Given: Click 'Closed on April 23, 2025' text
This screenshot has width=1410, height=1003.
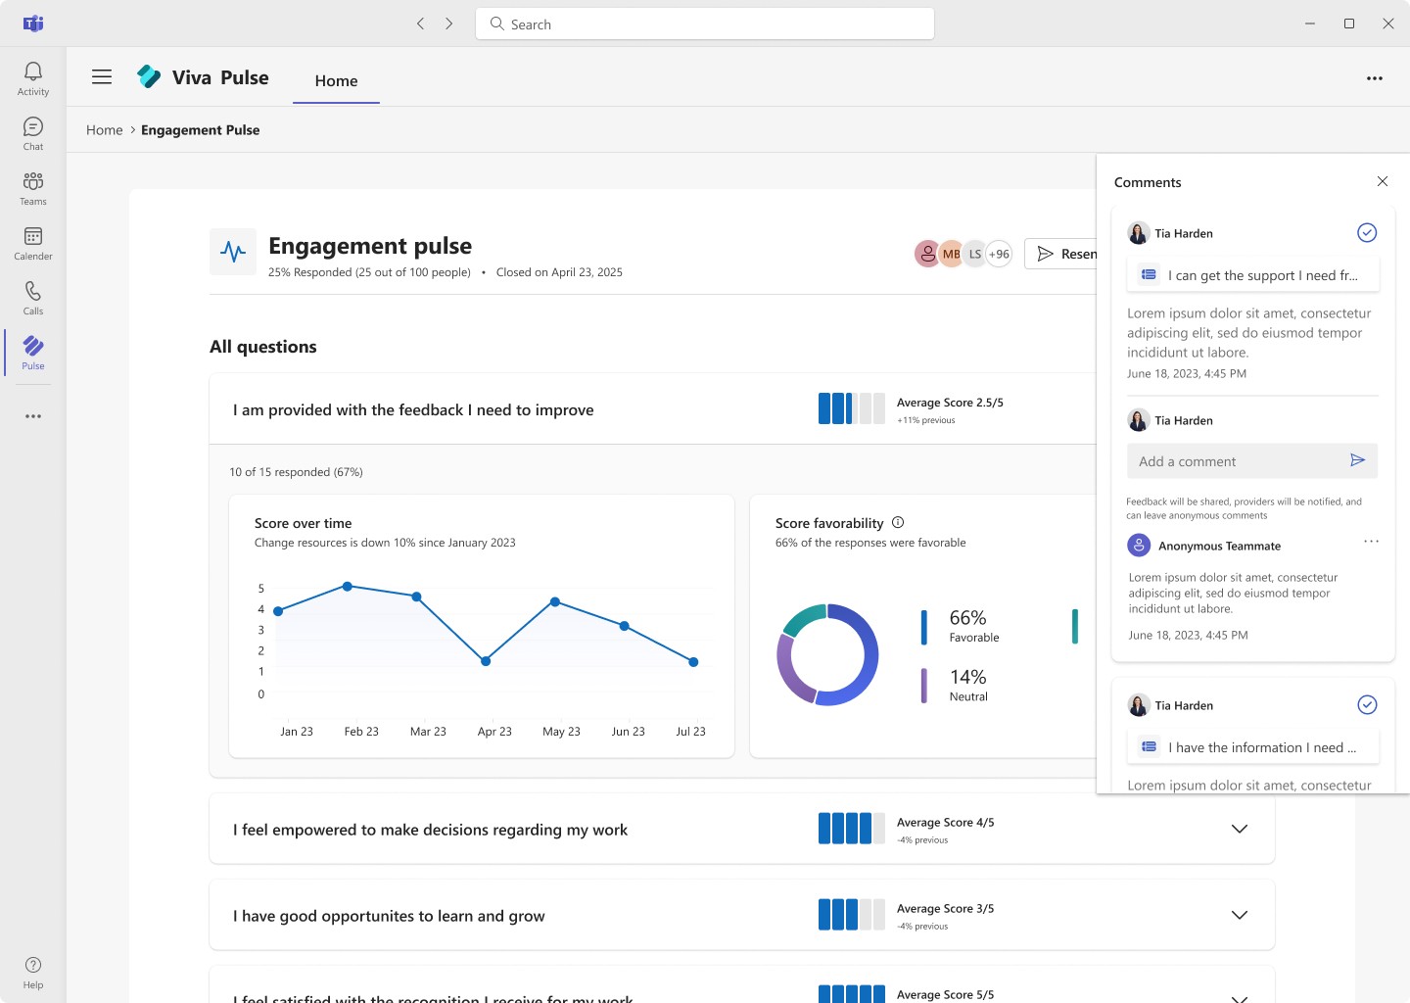Looking at the screenshot, I should 559,272.
